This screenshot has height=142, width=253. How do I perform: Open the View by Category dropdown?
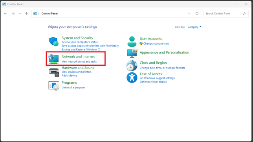(x=194, y=27)
